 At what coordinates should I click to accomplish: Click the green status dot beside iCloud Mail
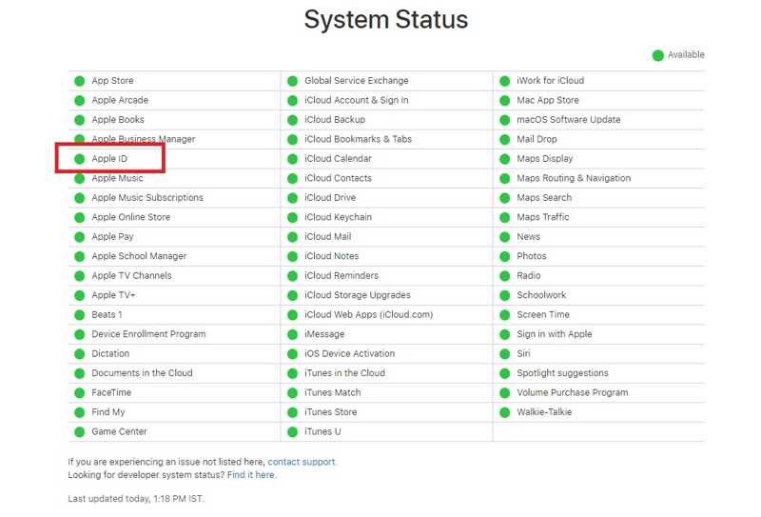tap(292, 237)
